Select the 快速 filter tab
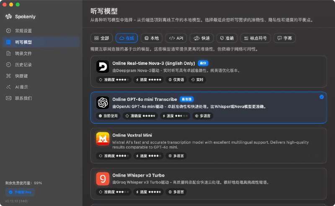The image size is (335, 206). tap(202, 38)
